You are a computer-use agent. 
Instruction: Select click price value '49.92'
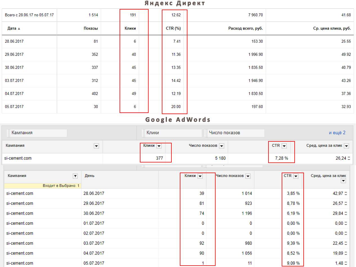[346, 55]
